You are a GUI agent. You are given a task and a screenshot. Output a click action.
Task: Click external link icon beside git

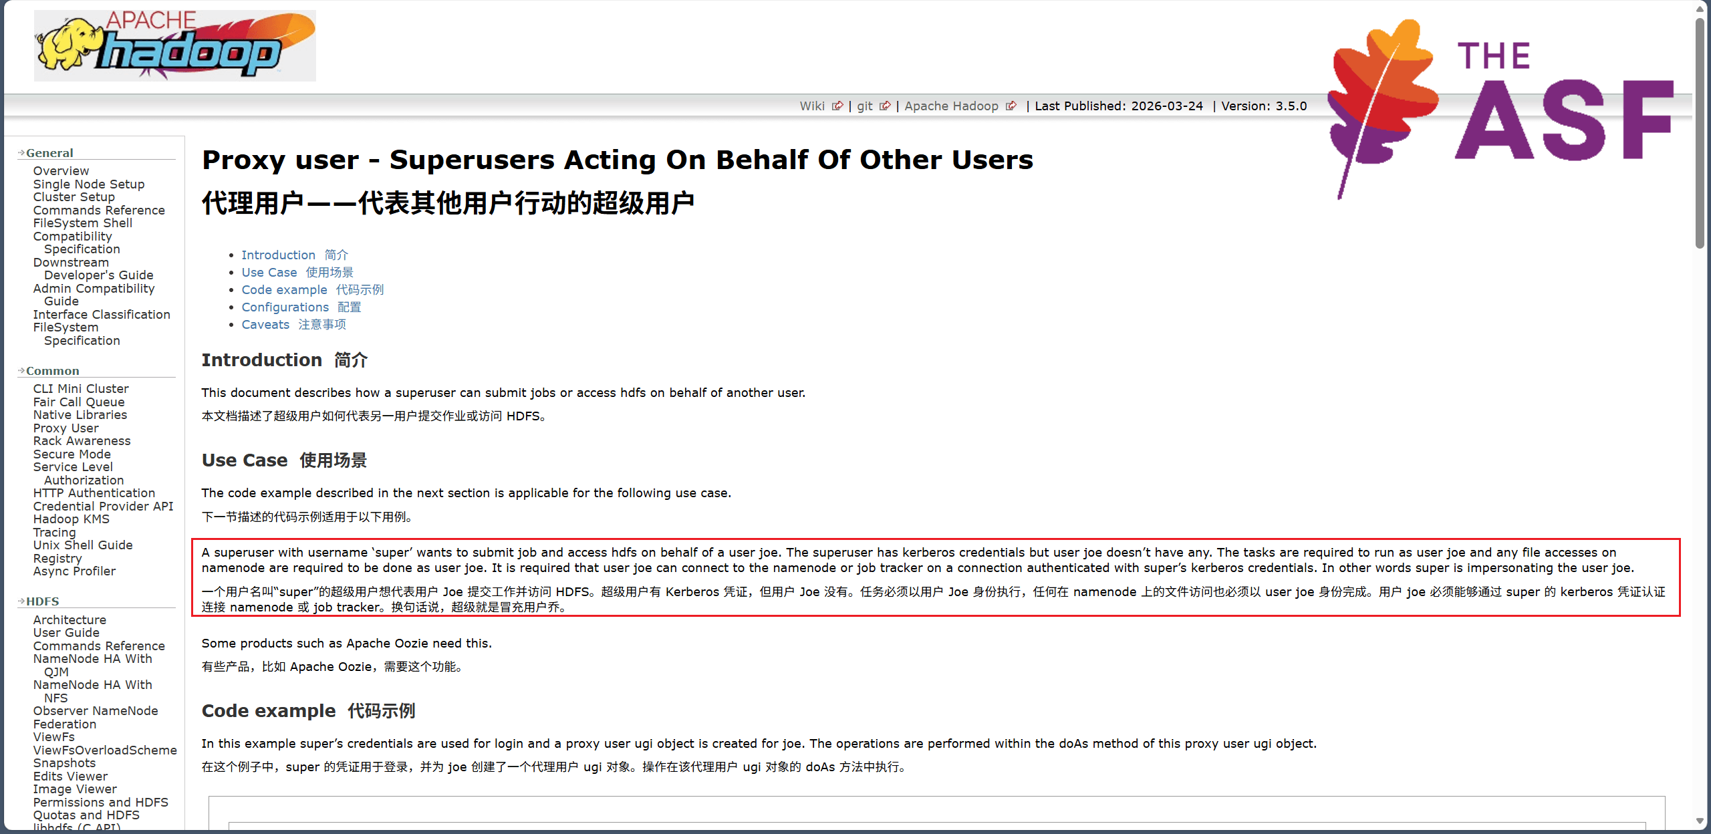tap(885, 106)
